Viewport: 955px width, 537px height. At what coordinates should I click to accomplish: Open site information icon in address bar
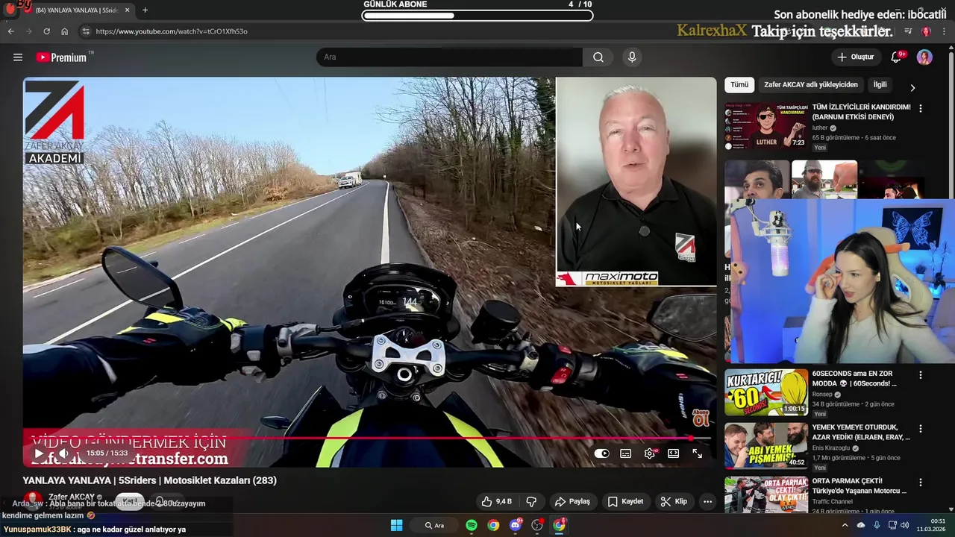[x=86, y=31]
